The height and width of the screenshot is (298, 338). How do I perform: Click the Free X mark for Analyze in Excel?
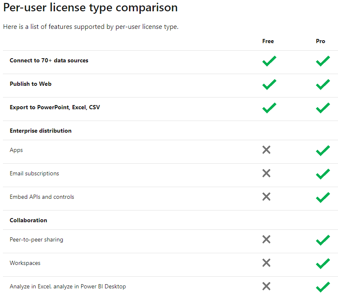(266, 286)
